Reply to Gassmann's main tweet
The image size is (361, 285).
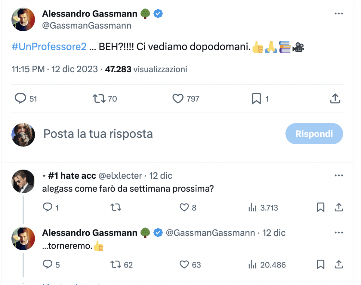[20, 99]
